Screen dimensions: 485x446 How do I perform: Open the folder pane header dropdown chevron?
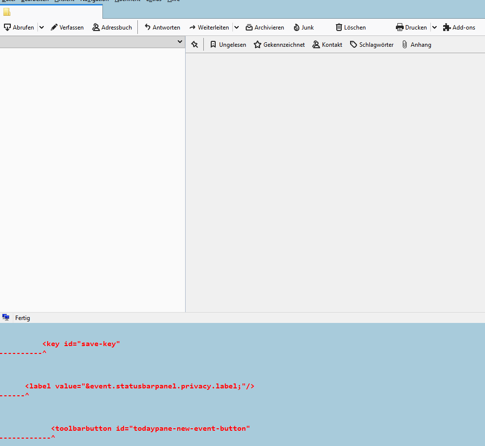[x=180, y=42]
